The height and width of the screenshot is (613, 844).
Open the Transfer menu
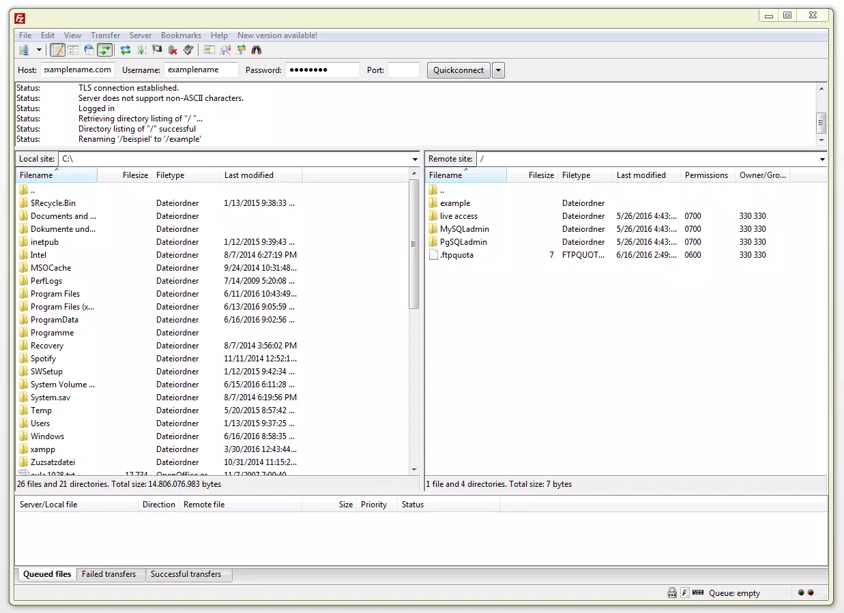106,35
